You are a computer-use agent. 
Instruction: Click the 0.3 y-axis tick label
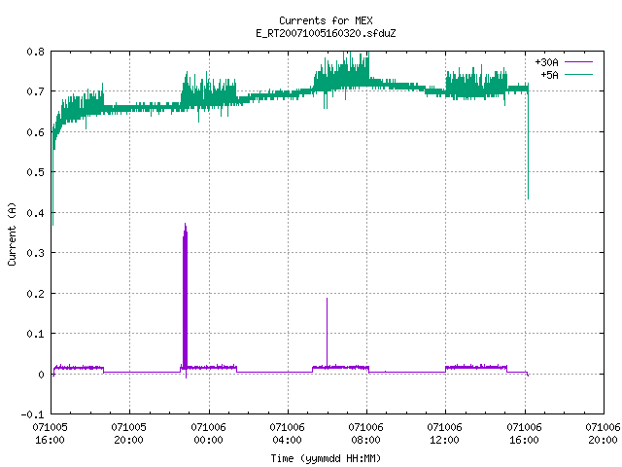point(35,253)
